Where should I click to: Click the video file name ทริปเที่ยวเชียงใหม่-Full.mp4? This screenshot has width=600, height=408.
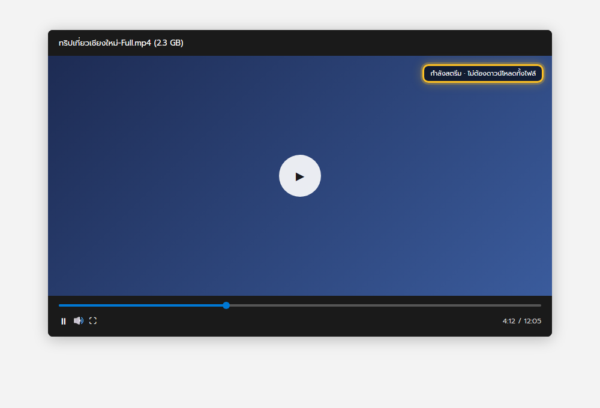(x=105, y=43)
